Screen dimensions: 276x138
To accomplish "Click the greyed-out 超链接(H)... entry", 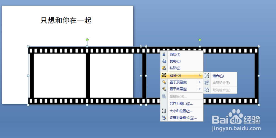I will pos(178,96).
